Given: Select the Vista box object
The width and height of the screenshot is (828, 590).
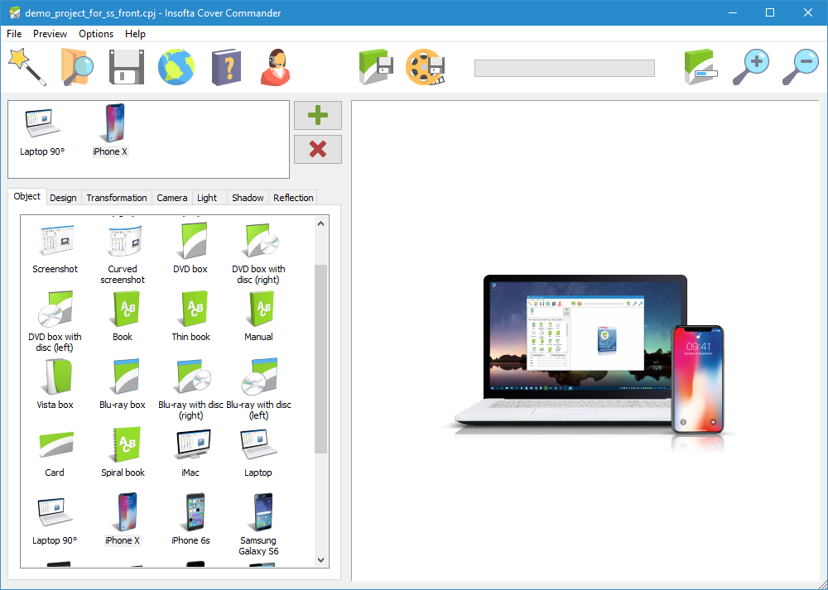Looking at the screenshot, I should (55, 385).
